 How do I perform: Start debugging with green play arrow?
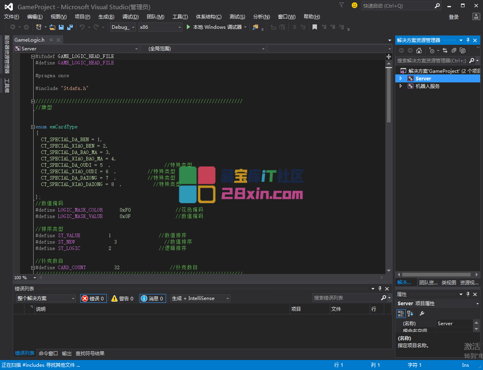[189, 27]
